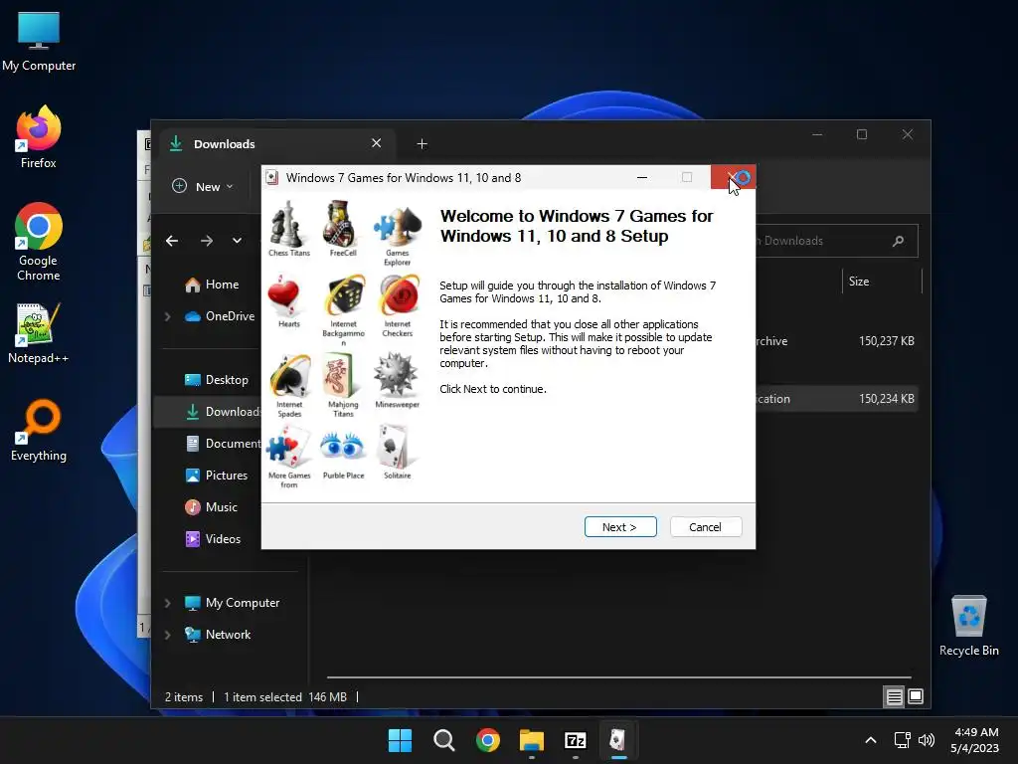Screen dimensions: 1018x764
Task: Add a new Explorer tab
Action: pos(422,143)
